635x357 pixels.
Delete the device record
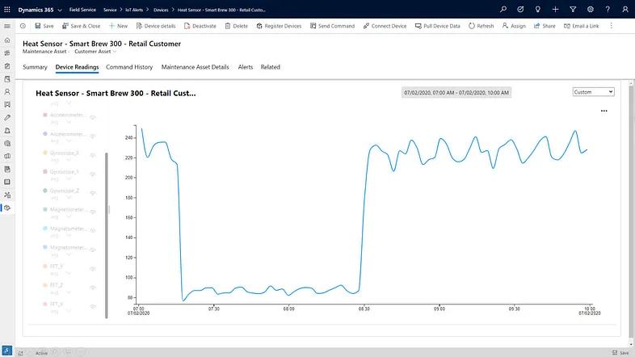pos(236,26)
